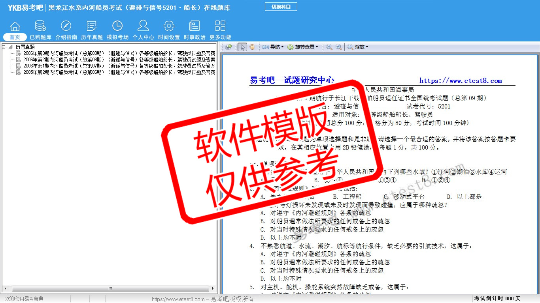Collapse the 历届真题 tree node

coord(4,47)
